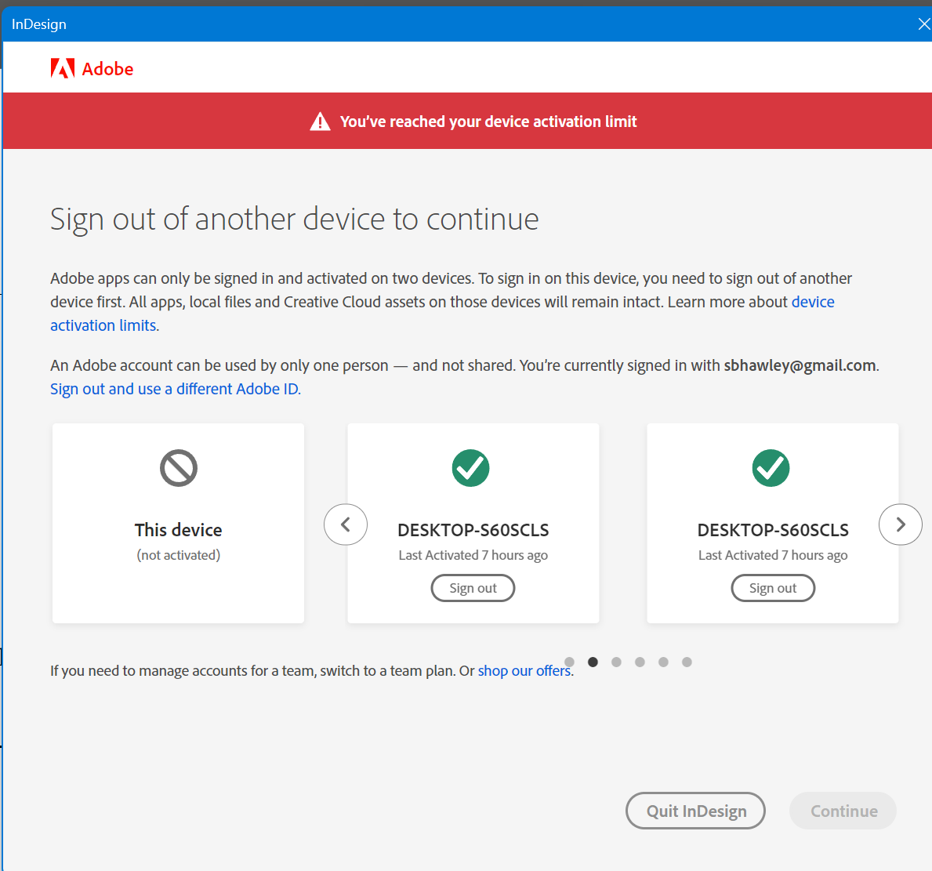Click the not-activated circle icon on This device
The image size is (932, 871).
179,468
